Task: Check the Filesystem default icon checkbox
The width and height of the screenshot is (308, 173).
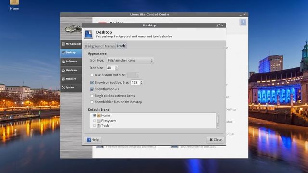Action: click(95, 121)
